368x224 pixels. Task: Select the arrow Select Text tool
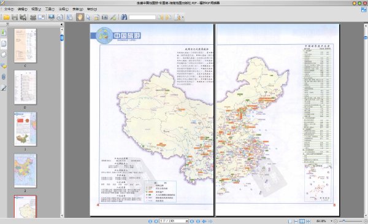pyautogui.click(x=88, y=17)
